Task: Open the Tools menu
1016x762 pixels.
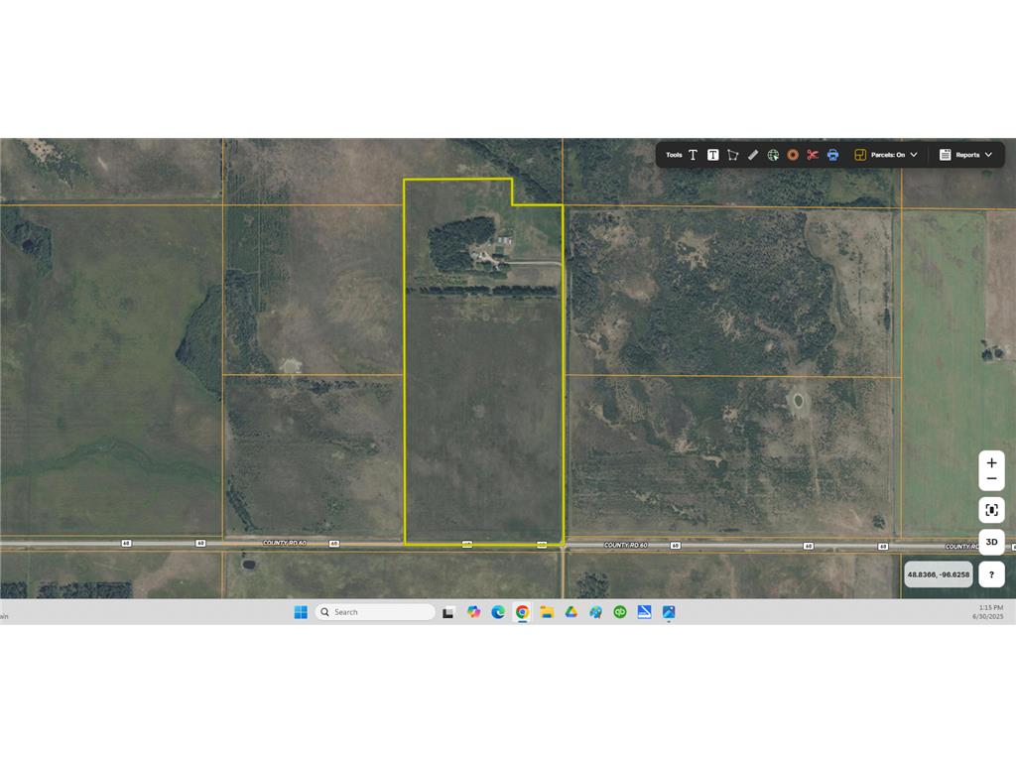Action: pyautogui.click(x=675, y=155)
